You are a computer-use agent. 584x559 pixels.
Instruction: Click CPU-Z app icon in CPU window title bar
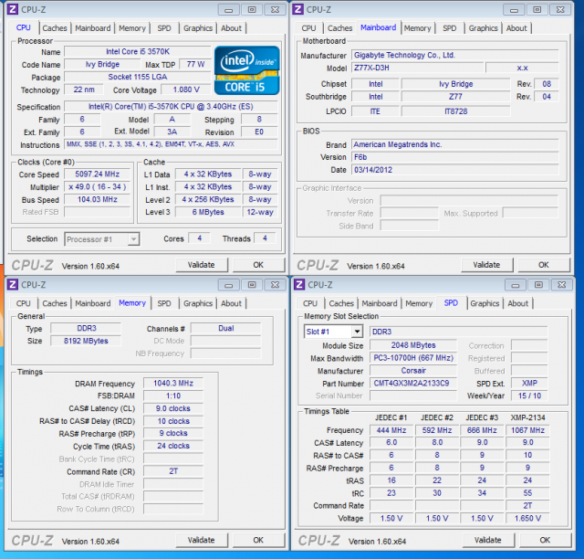tap(13, 9)
